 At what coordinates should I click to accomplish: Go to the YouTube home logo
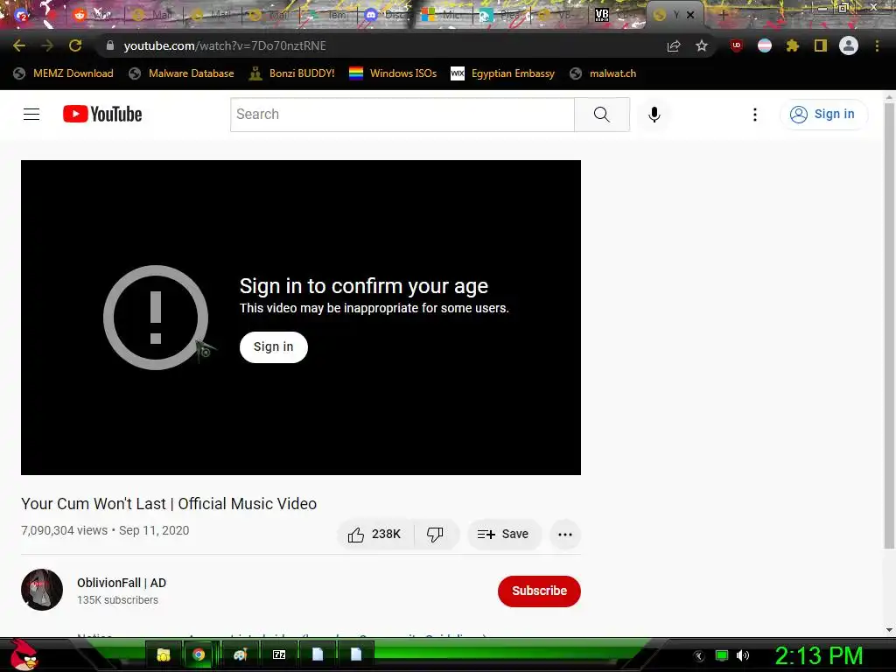102,115
